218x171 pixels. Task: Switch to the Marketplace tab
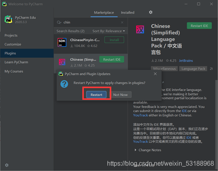(104, 13)
